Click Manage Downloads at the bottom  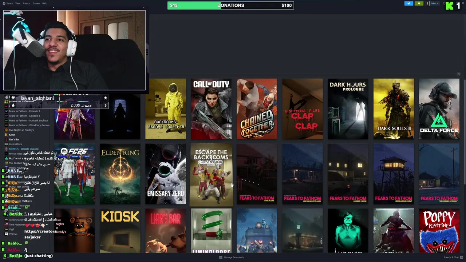click(x=234, y=257)
